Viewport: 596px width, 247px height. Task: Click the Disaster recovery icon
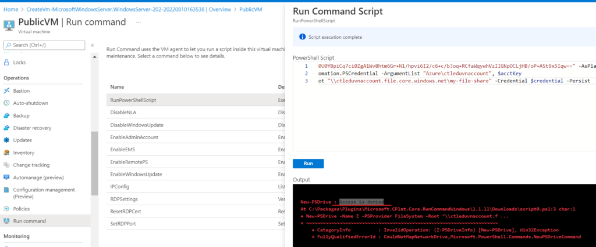click(6, 128)
